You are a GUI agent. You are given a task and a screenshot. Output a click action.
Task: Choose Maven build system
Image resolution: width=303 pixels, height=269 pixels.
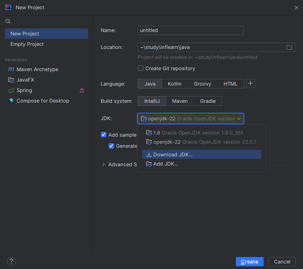[x=180, y=101]
